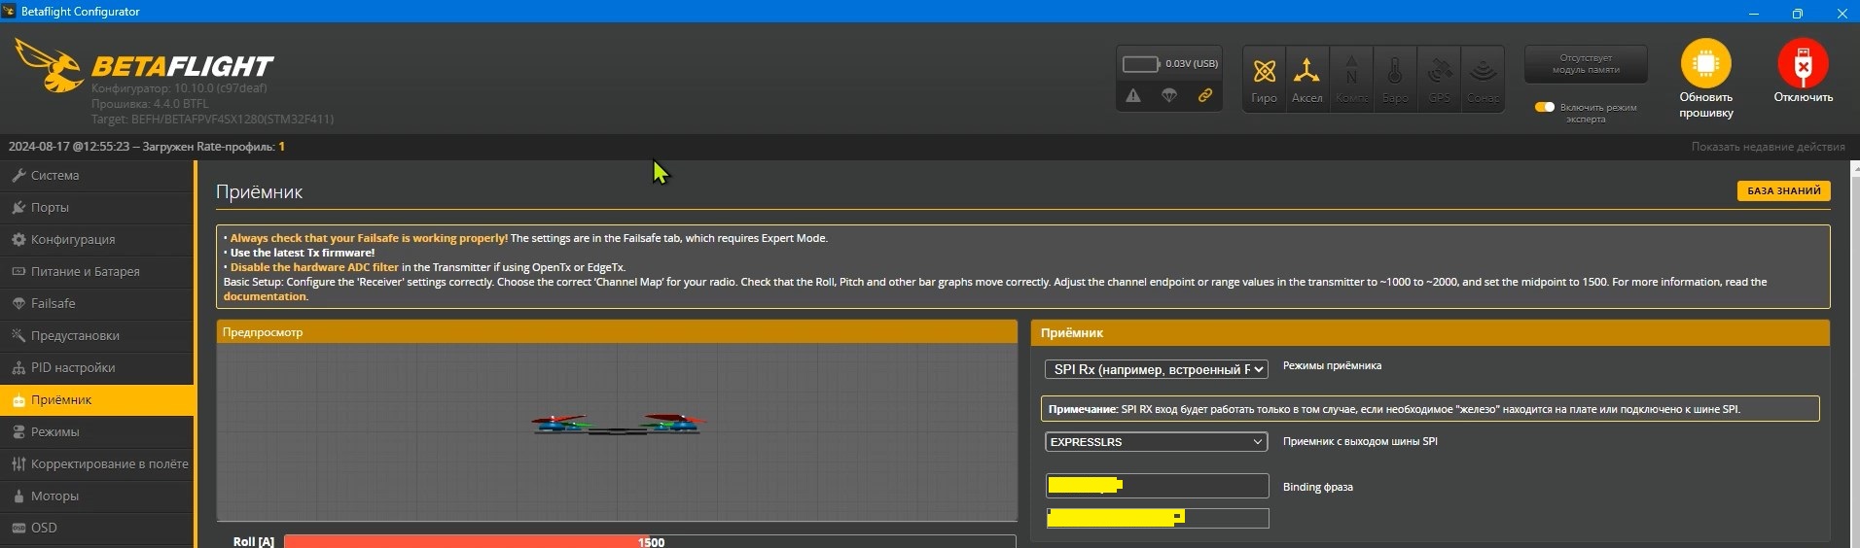
Task: Open the SPI Rx receiver mode dropdown
Action: click(x=1156, y=369)
